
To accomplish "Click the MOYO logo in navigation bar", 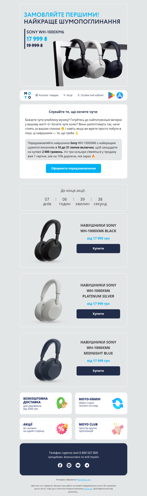I will [28, 95].
